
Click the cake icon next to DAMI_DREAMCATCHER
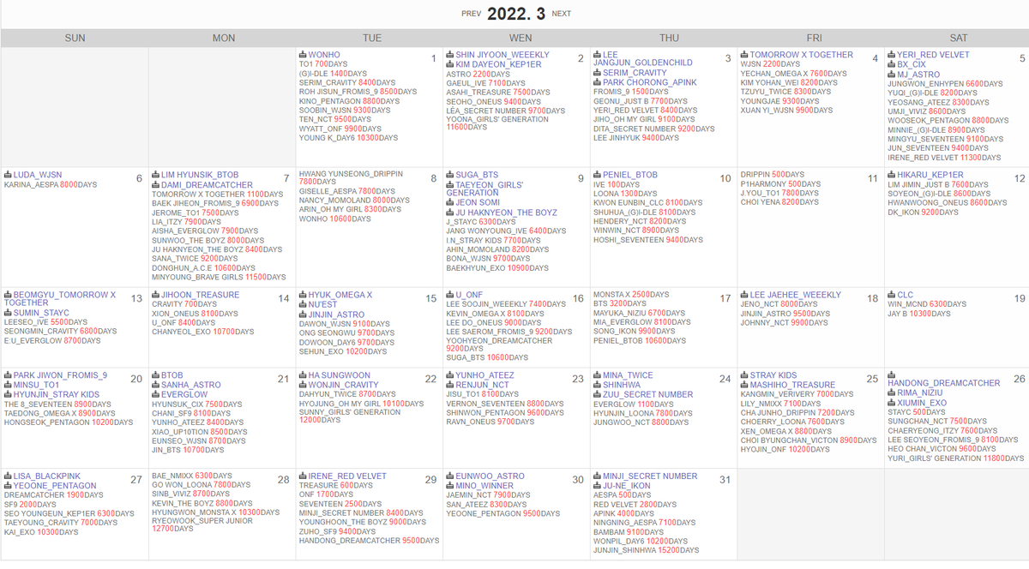pyautogui.click(x=155, y=184)
